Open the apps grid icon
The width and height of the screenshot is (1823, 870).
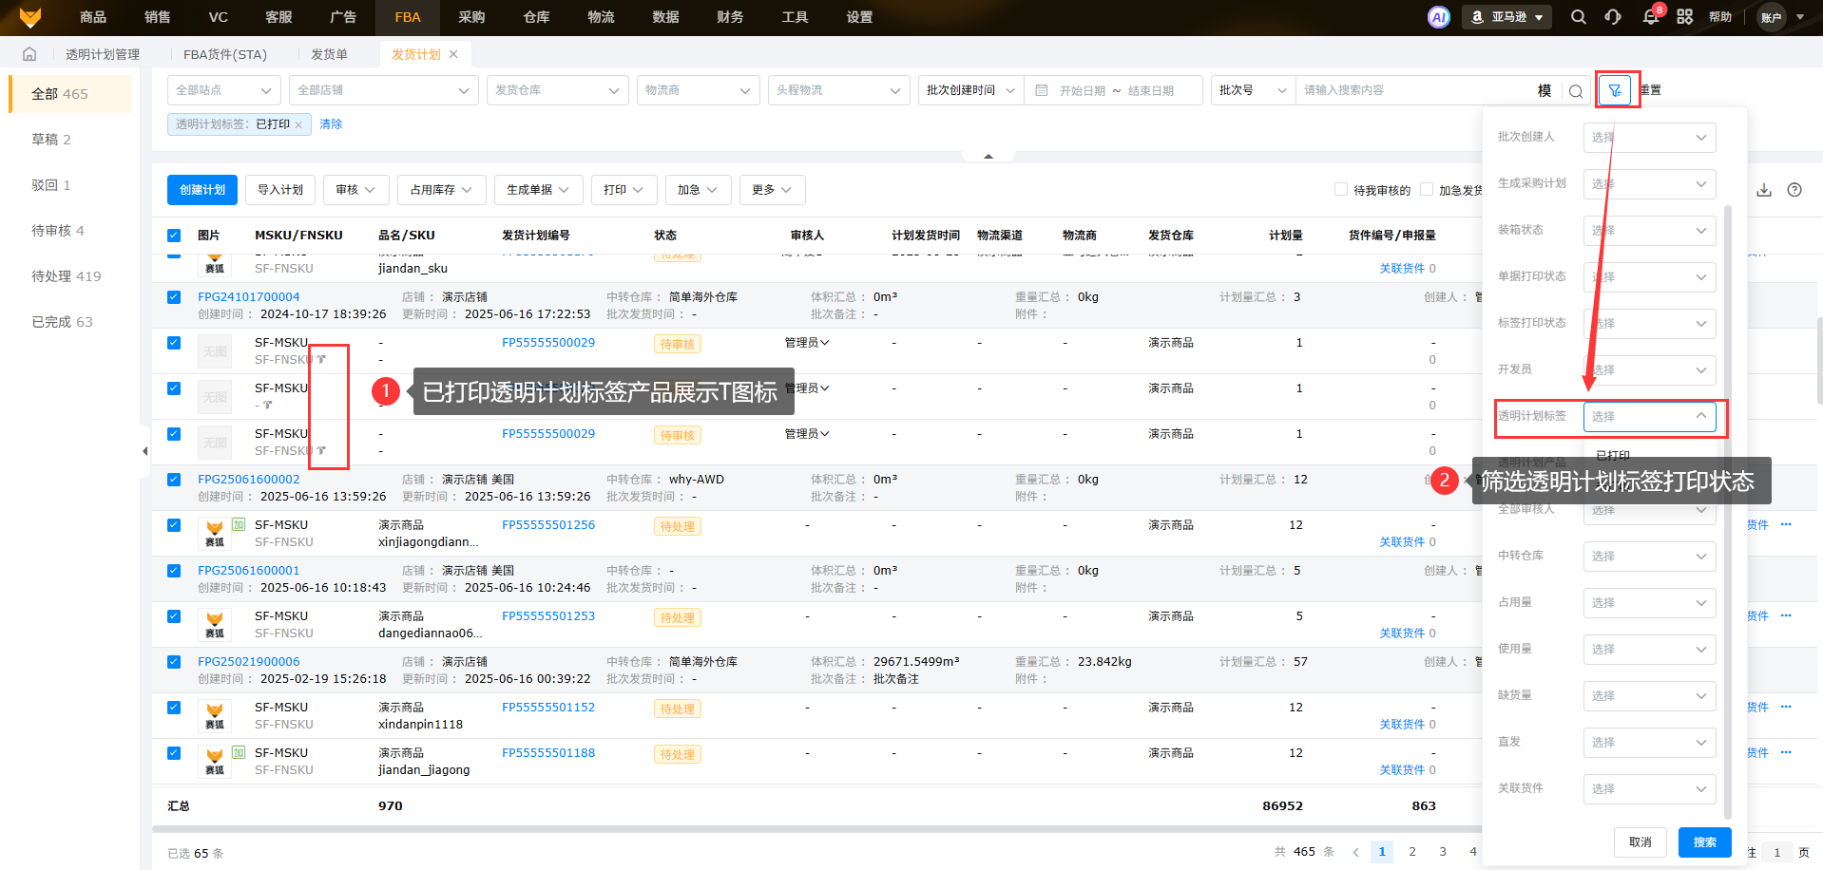tap(1684, 17)
